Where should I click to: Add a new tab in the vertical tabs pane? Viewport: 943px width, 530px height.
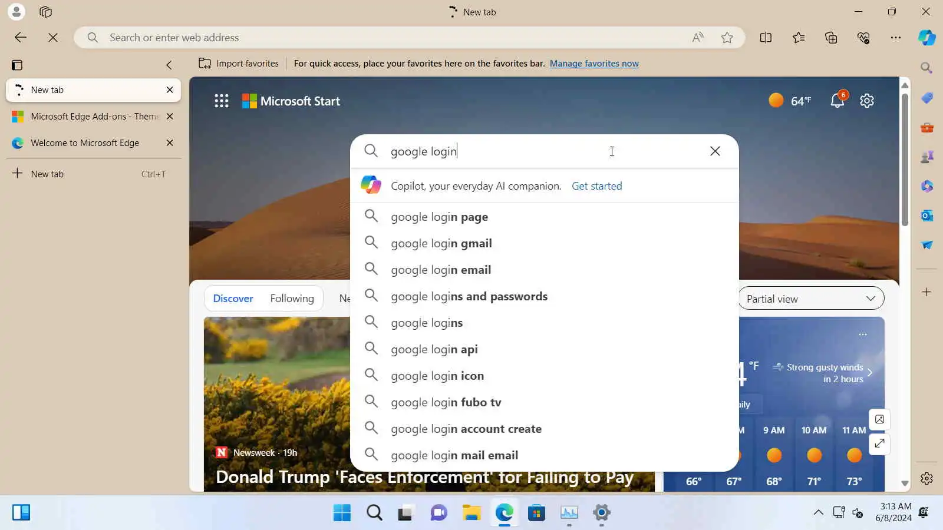(x=94, y=174)
